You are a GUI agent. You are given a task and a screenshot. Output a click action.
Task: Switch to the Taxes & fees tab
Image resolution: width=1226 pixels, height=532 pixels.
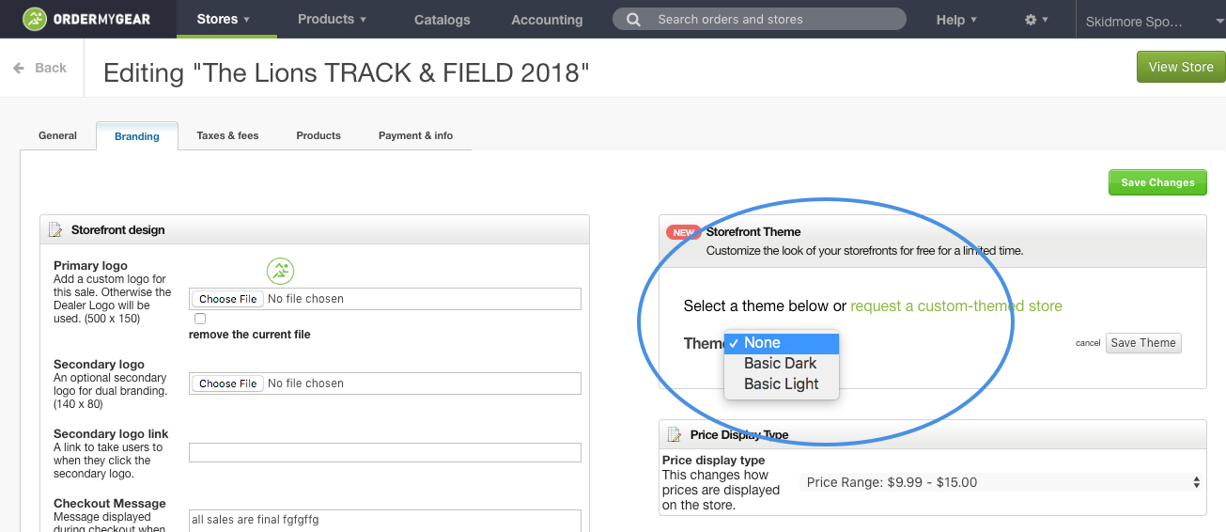(x=227, y=135)
